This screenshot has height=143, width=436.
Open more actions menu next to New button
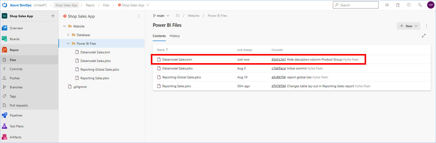pyautogui.click(x=426, y=26)
